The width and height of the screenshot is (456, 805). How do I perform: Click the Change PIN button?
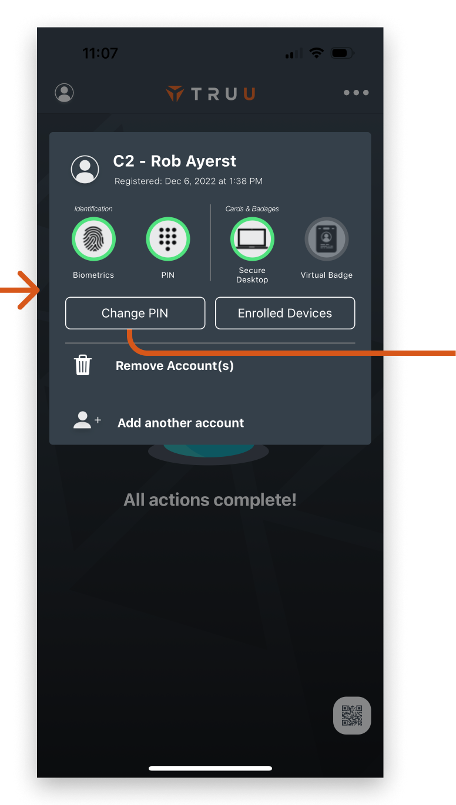click(135, 313)
